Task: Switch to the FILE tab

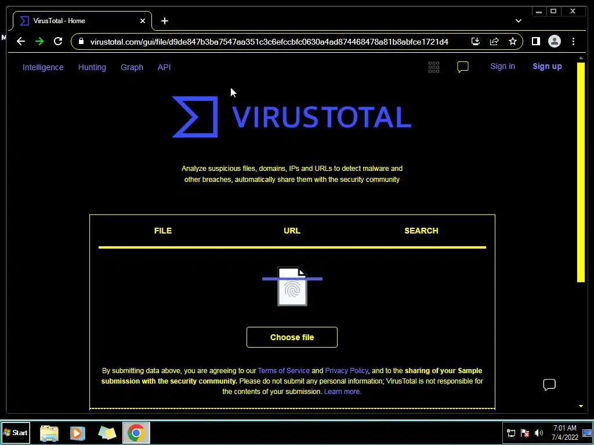Action: pos(163,231)
